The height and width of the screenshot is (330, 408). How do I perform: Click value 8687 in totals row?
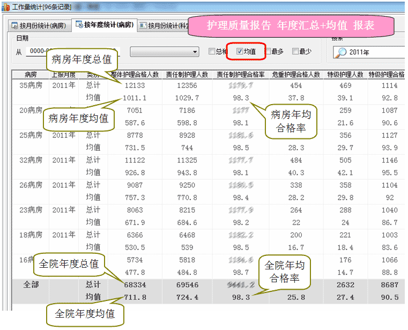[x=390, y=285]
